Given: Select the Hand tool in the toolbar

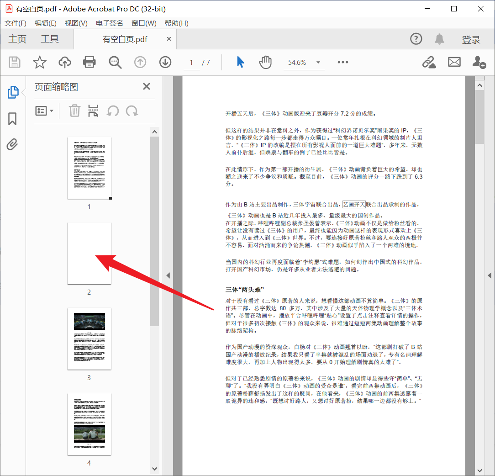Looking at the screenshot, I should point(265,62).
